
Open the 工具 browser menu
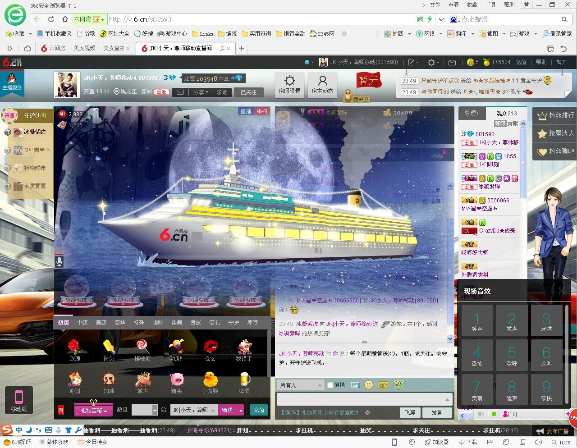[x=490, y=5]
